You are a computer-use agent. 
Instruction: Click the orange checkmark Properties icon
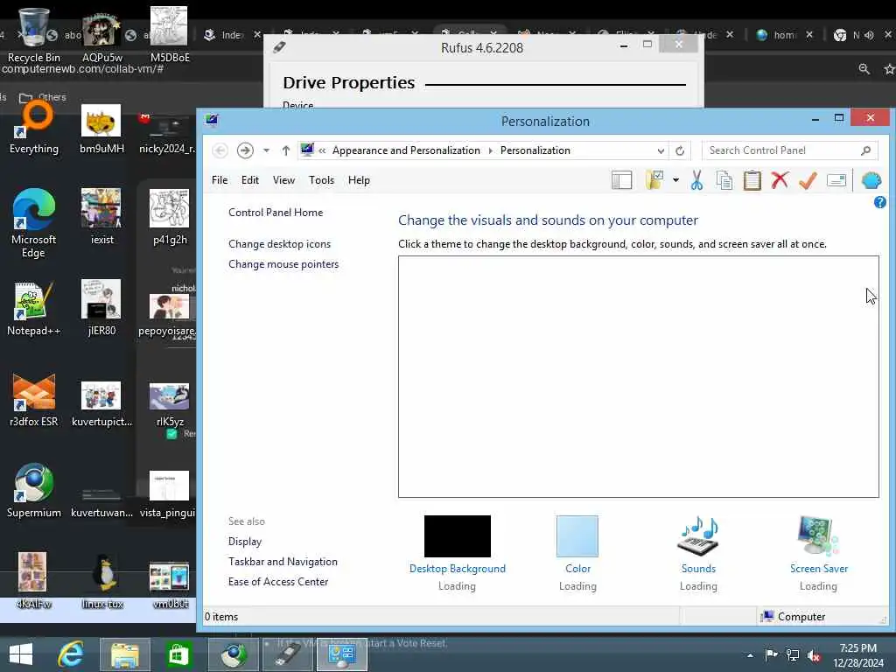click(808, 180)
